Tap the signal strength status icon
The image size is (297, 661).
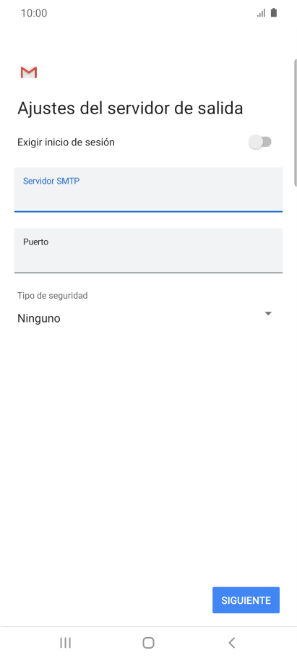click(261, 13)
